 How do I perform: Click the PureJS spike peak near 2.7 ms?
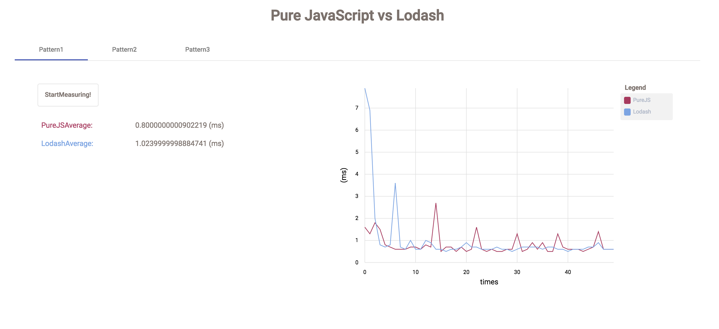[436, 203]
